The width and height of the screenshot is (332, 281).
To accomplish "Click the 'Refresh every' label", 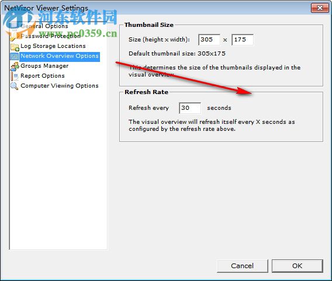I will click(148, 108).
